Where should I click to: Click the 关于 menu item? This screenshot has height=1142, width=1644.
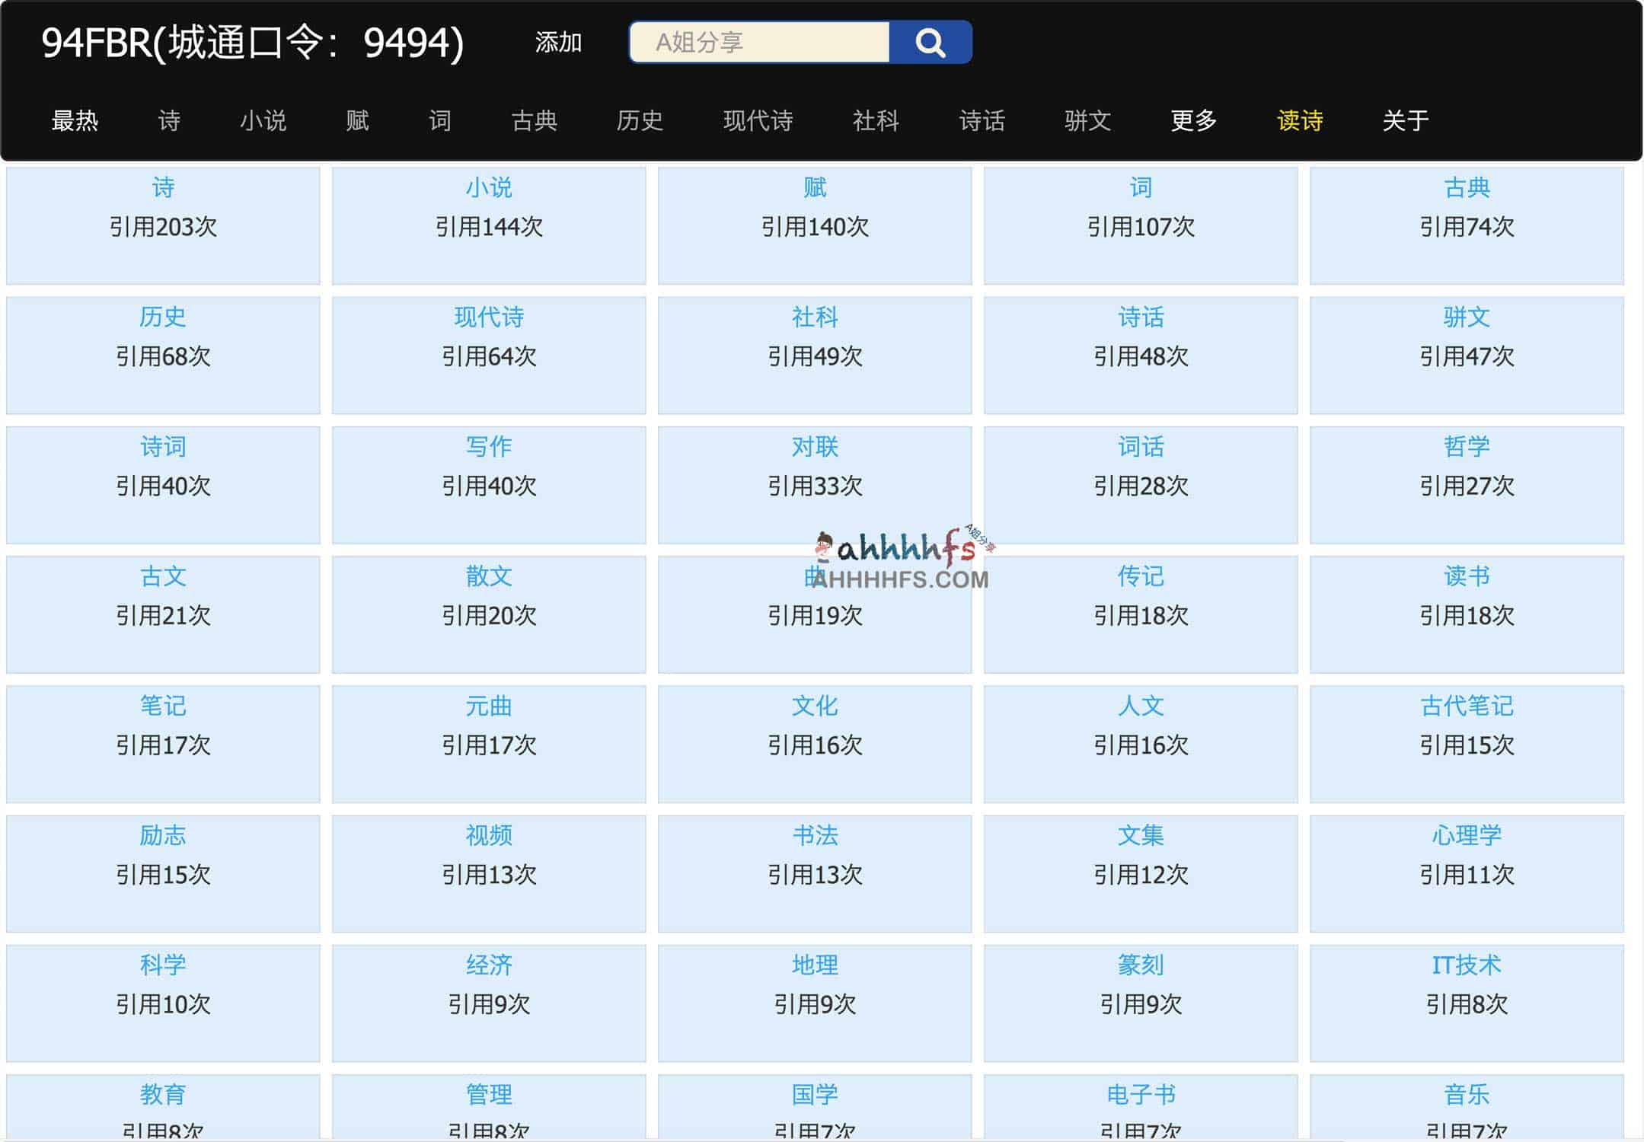click(1413, 120)
